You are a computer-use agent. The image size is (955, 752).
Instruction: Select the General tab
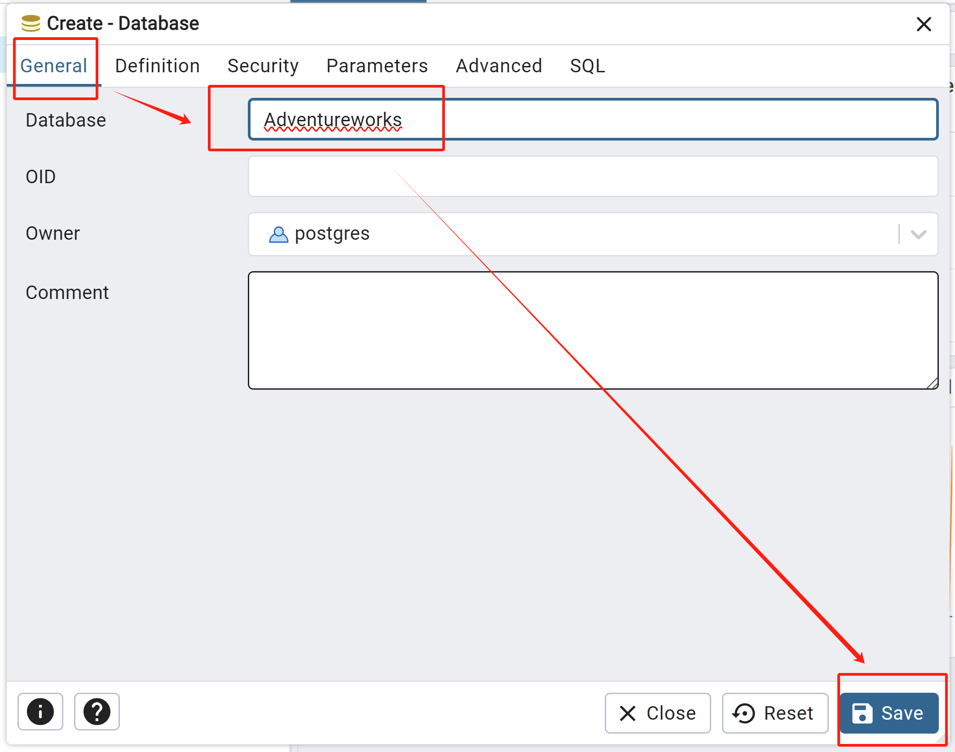tap(54, 66)
